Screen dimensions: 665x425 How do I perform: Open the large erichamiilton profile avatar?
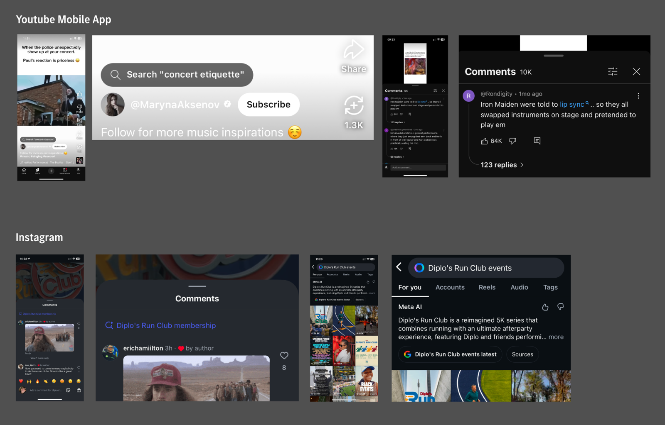click(x=111, y=352)
